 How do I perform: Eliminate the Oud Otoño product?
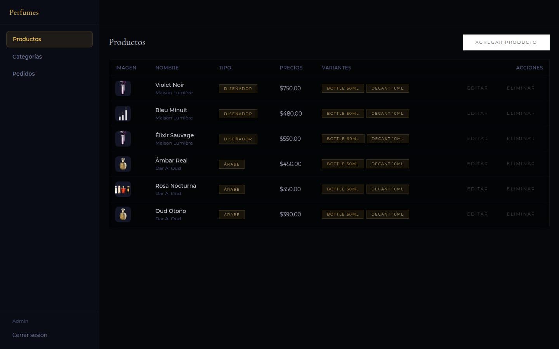521,214
